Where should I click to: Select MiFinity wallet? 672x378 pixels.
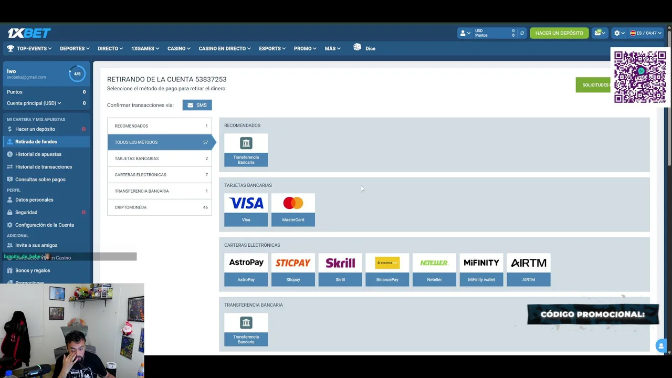(x=481, y=270)
